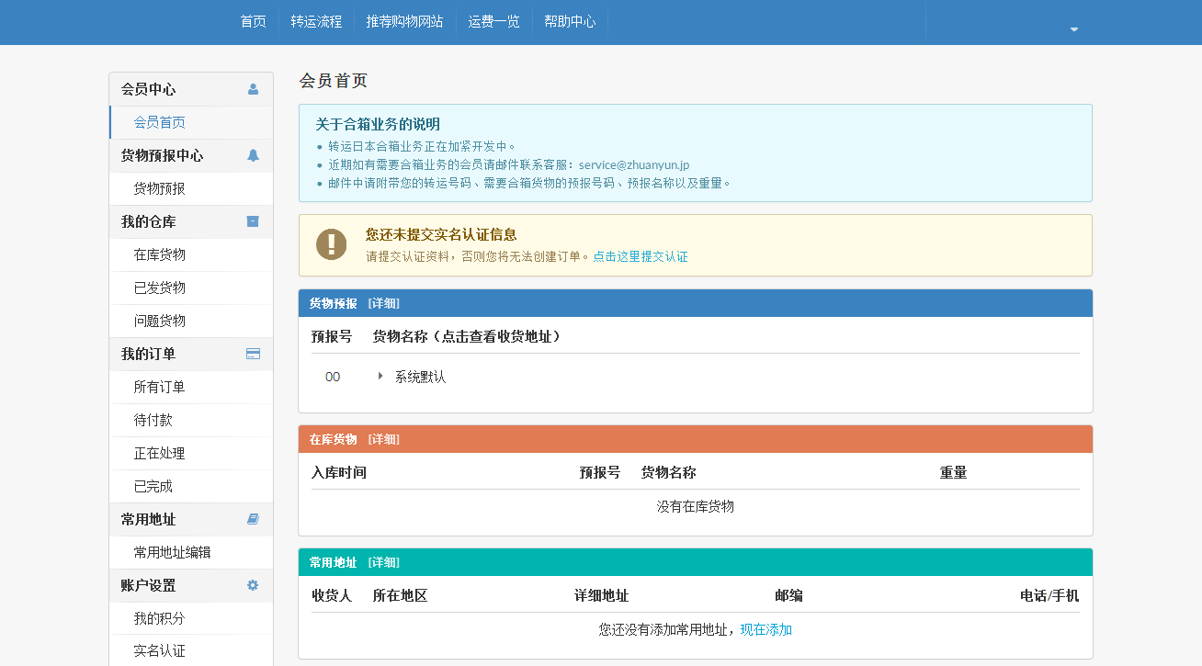This screenshot has height=666, width=1202.
Task: Open 所有订单 in the sidebar
Action: click(x=191, y=387)
